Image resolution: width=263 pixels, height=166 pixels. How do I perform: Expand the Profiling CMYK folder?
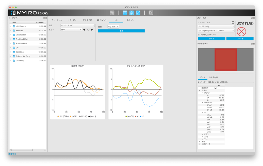pos(11,39)
